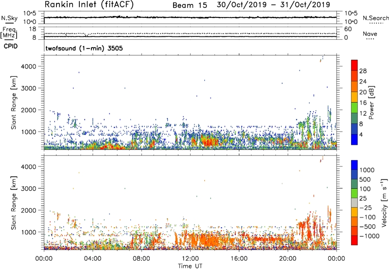
Task: Click the '-500' tick on Velocity colorbar
Action: 368,226
